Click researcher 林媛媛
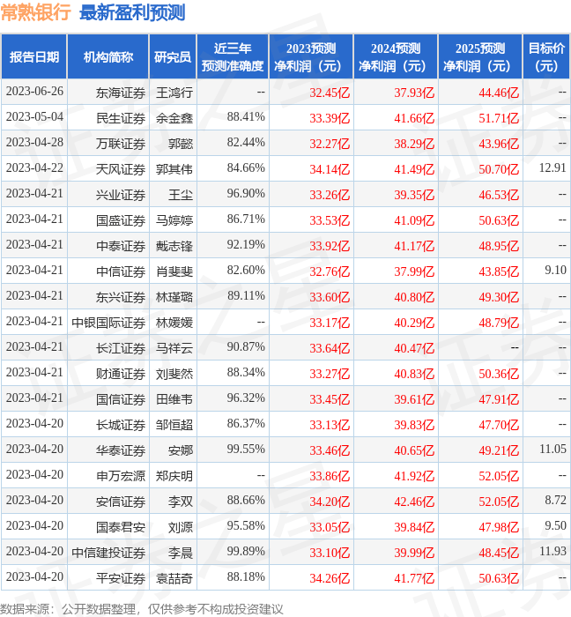This screenshot has height=617, width=571. pyautogui.click(x=174, y=323)
